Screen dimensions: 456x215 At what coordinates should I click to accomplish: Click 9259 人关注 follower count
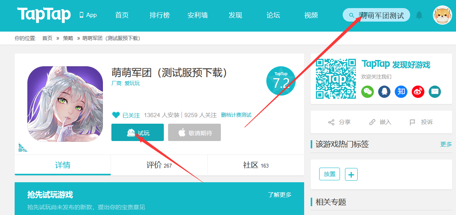(200, 115)
